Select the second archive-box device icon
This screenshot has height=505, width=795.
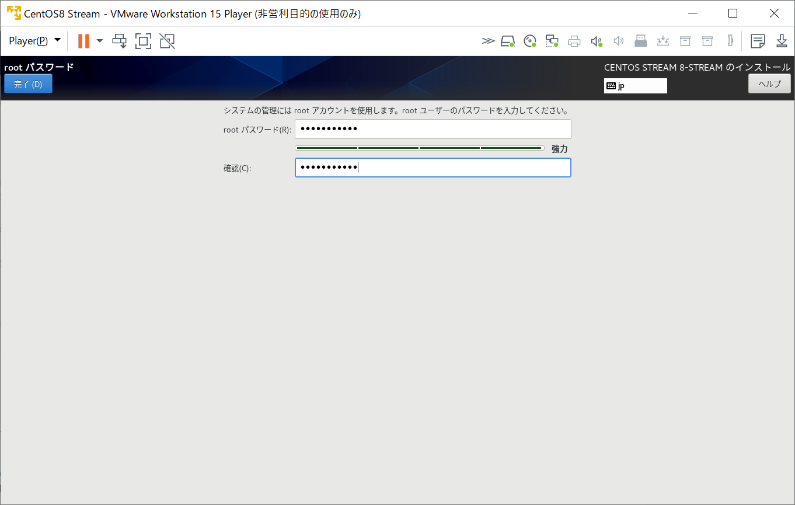(x=707, y=41)
